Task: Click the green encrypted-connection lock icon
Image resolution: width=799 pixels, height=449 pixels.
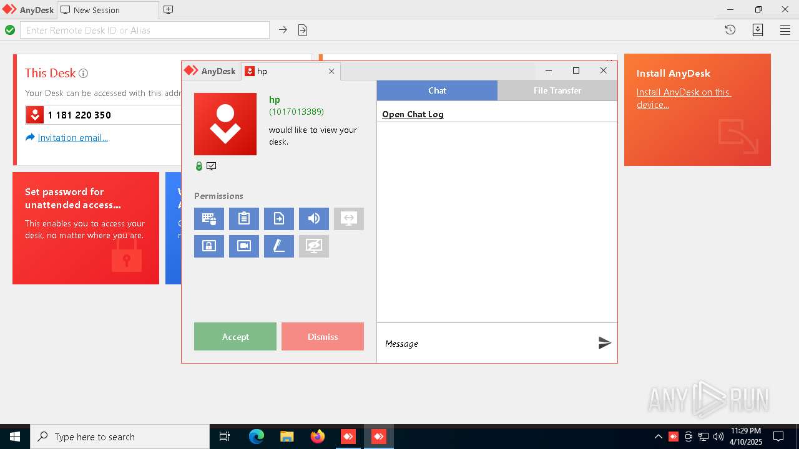Action: pyautogui.click(x=199, y=167)
